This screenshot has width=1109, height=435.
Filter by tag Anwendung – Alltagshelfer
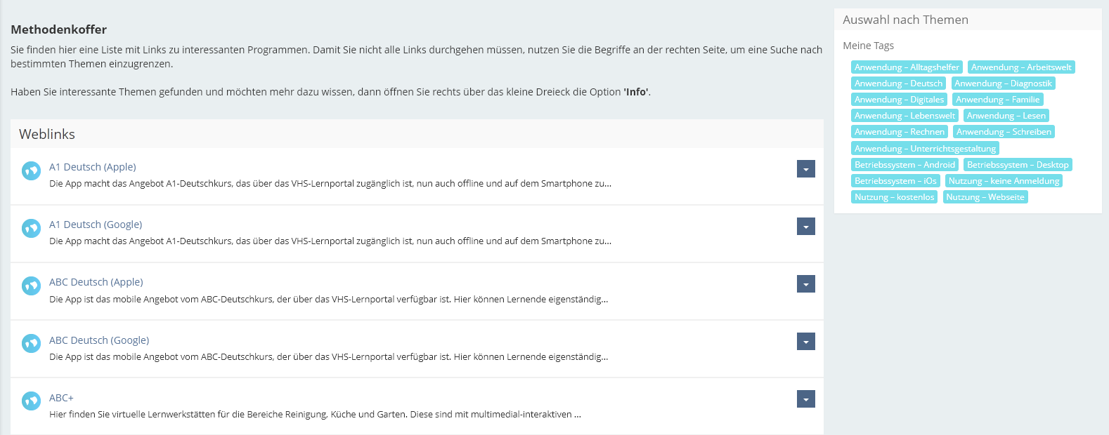point(906,67)
